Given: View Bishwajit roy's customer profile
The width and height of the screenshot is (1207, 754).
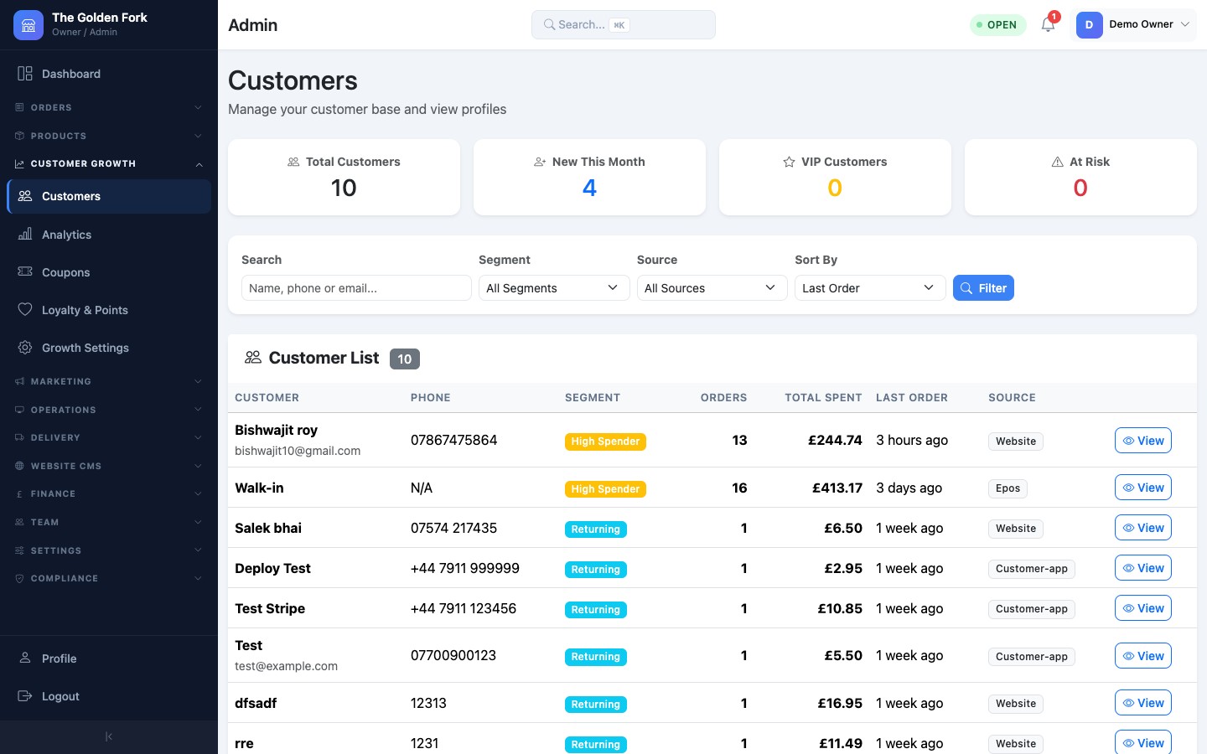Looking at the screenshot, I should 1142,440.
